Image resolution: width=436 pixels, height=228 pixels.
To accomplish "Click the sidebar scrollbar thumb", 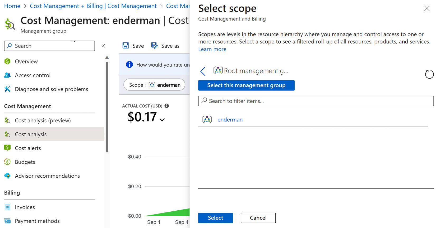I will click(x=107, y=107).
